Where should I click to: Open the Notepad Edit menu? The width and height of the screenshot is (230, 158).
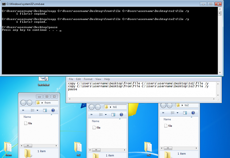[78, 79]
